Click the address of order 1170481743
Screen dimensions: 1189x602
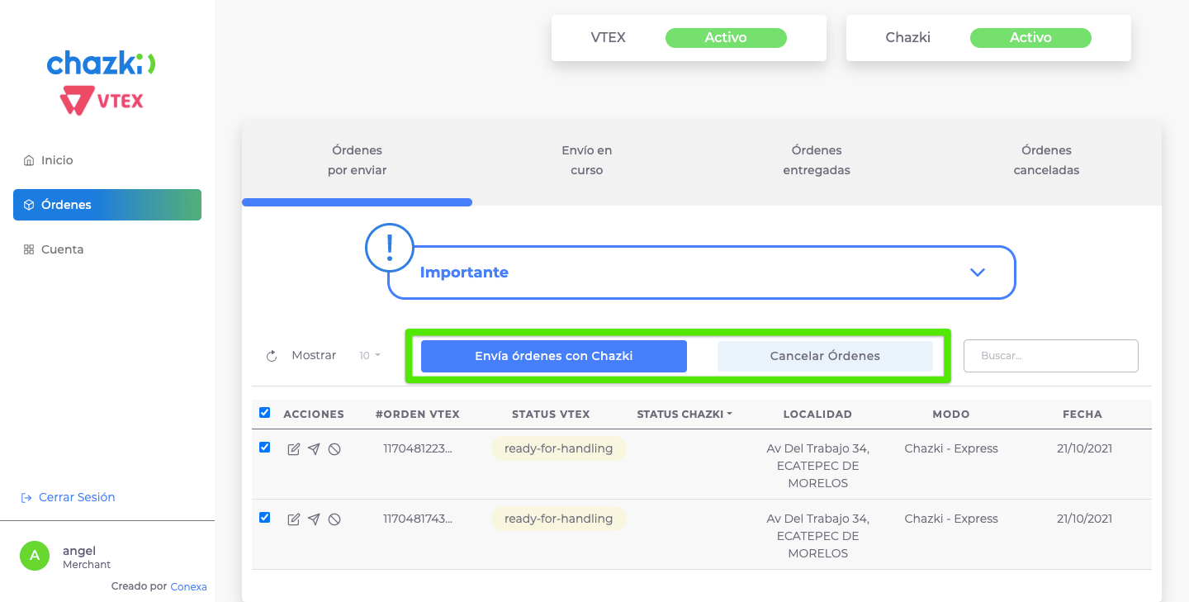817,536
